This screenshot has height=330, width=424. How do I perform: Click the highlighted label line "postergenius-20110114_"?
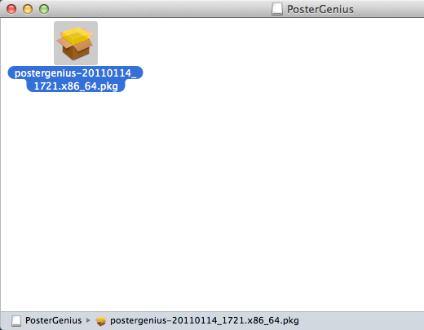(x=75, y=73)
